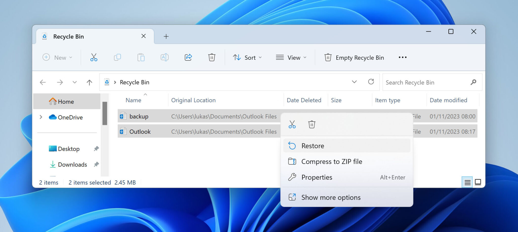Toggle details layout view in the status bar
The image size is (518, 232).
tap(467, 182)
